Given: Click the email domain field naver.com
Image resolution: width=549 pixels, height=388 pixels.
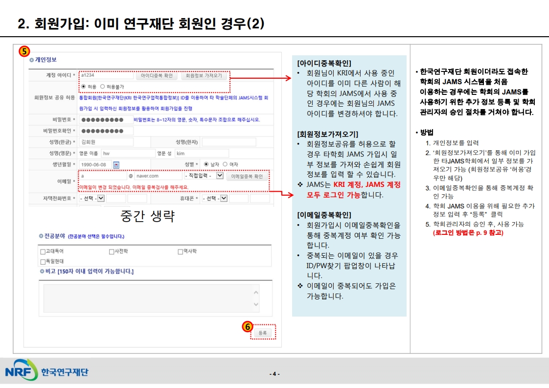Looking at the screenshot, I should point(158,176).
